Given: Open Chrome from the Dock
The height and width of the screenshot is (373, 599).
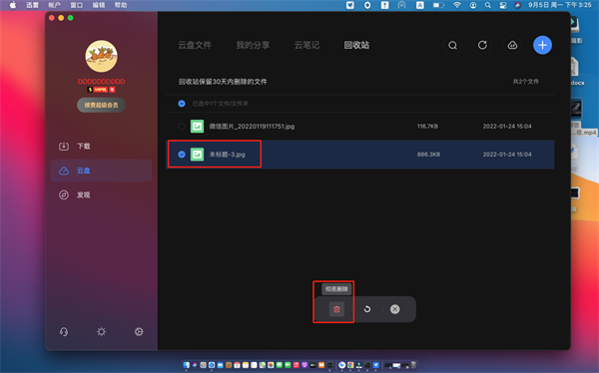Looking at the screenshot, I should pyautogui.click(x=350, y=365).
